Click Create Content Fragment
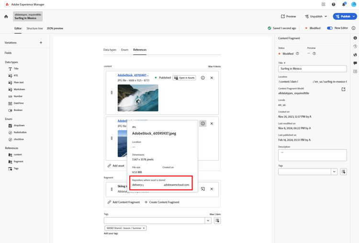Screen dimensions: 359x243 click(162, 202)
